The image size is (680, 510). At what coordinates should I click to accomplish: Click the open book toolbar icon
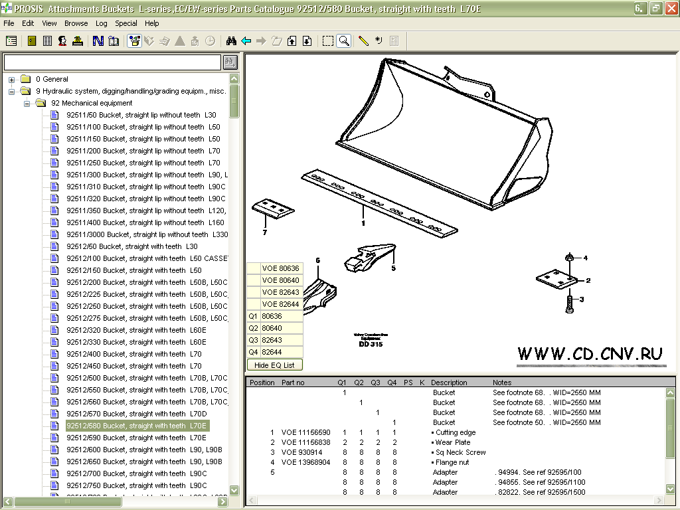tap(114, 41)
